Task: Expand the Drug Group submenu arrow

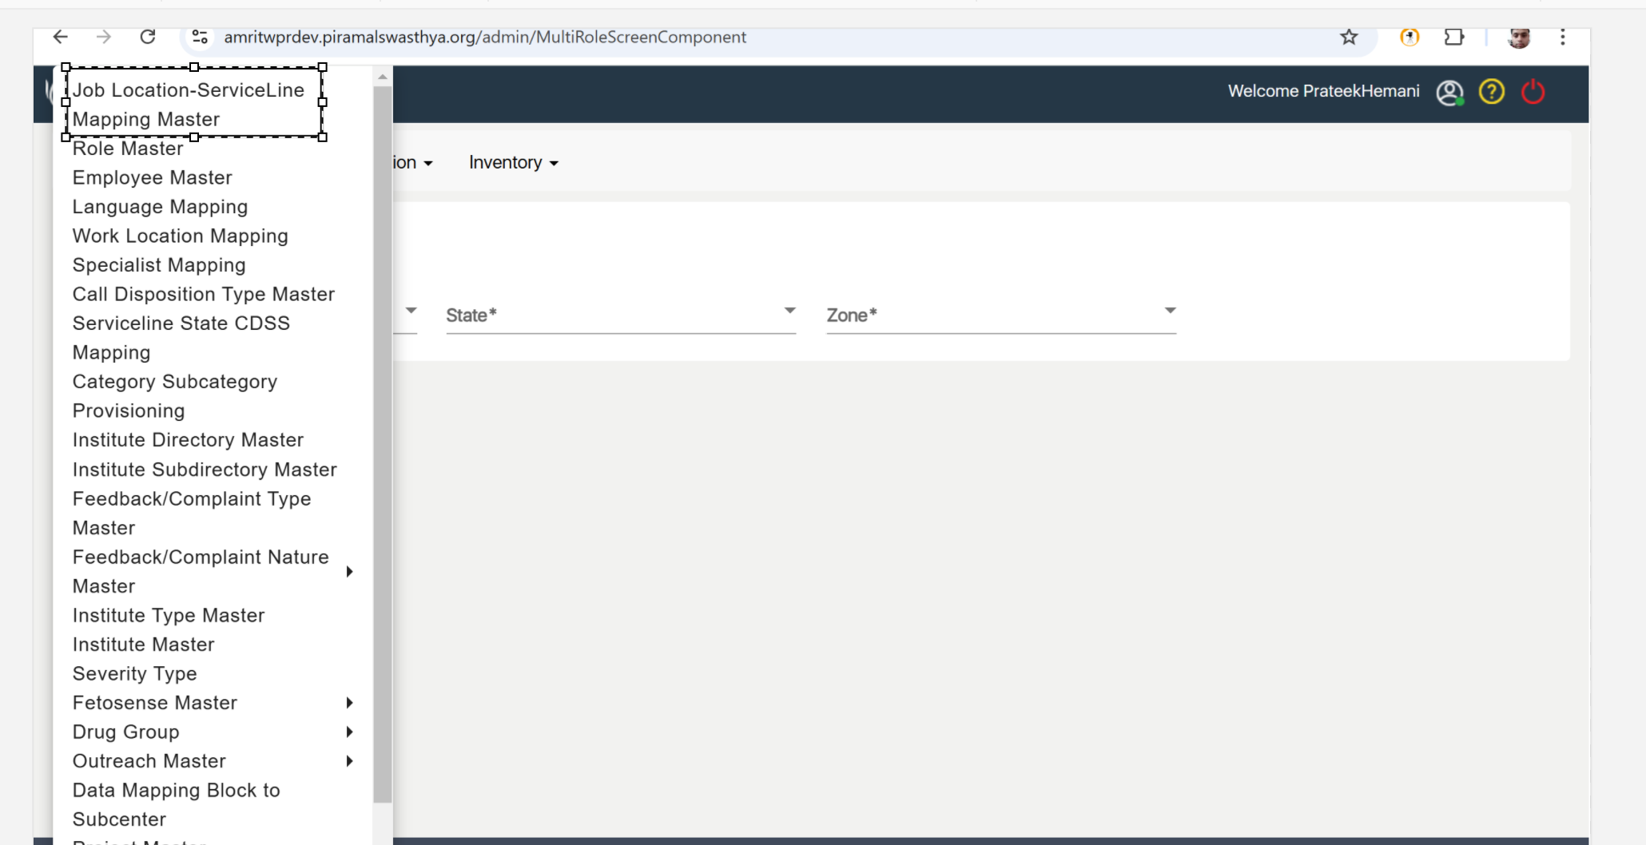Action: click(x=349, y=732)
